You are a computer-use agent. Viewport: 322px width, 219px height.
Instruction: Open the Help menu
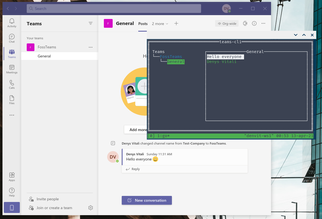click(x=12, y=192)
